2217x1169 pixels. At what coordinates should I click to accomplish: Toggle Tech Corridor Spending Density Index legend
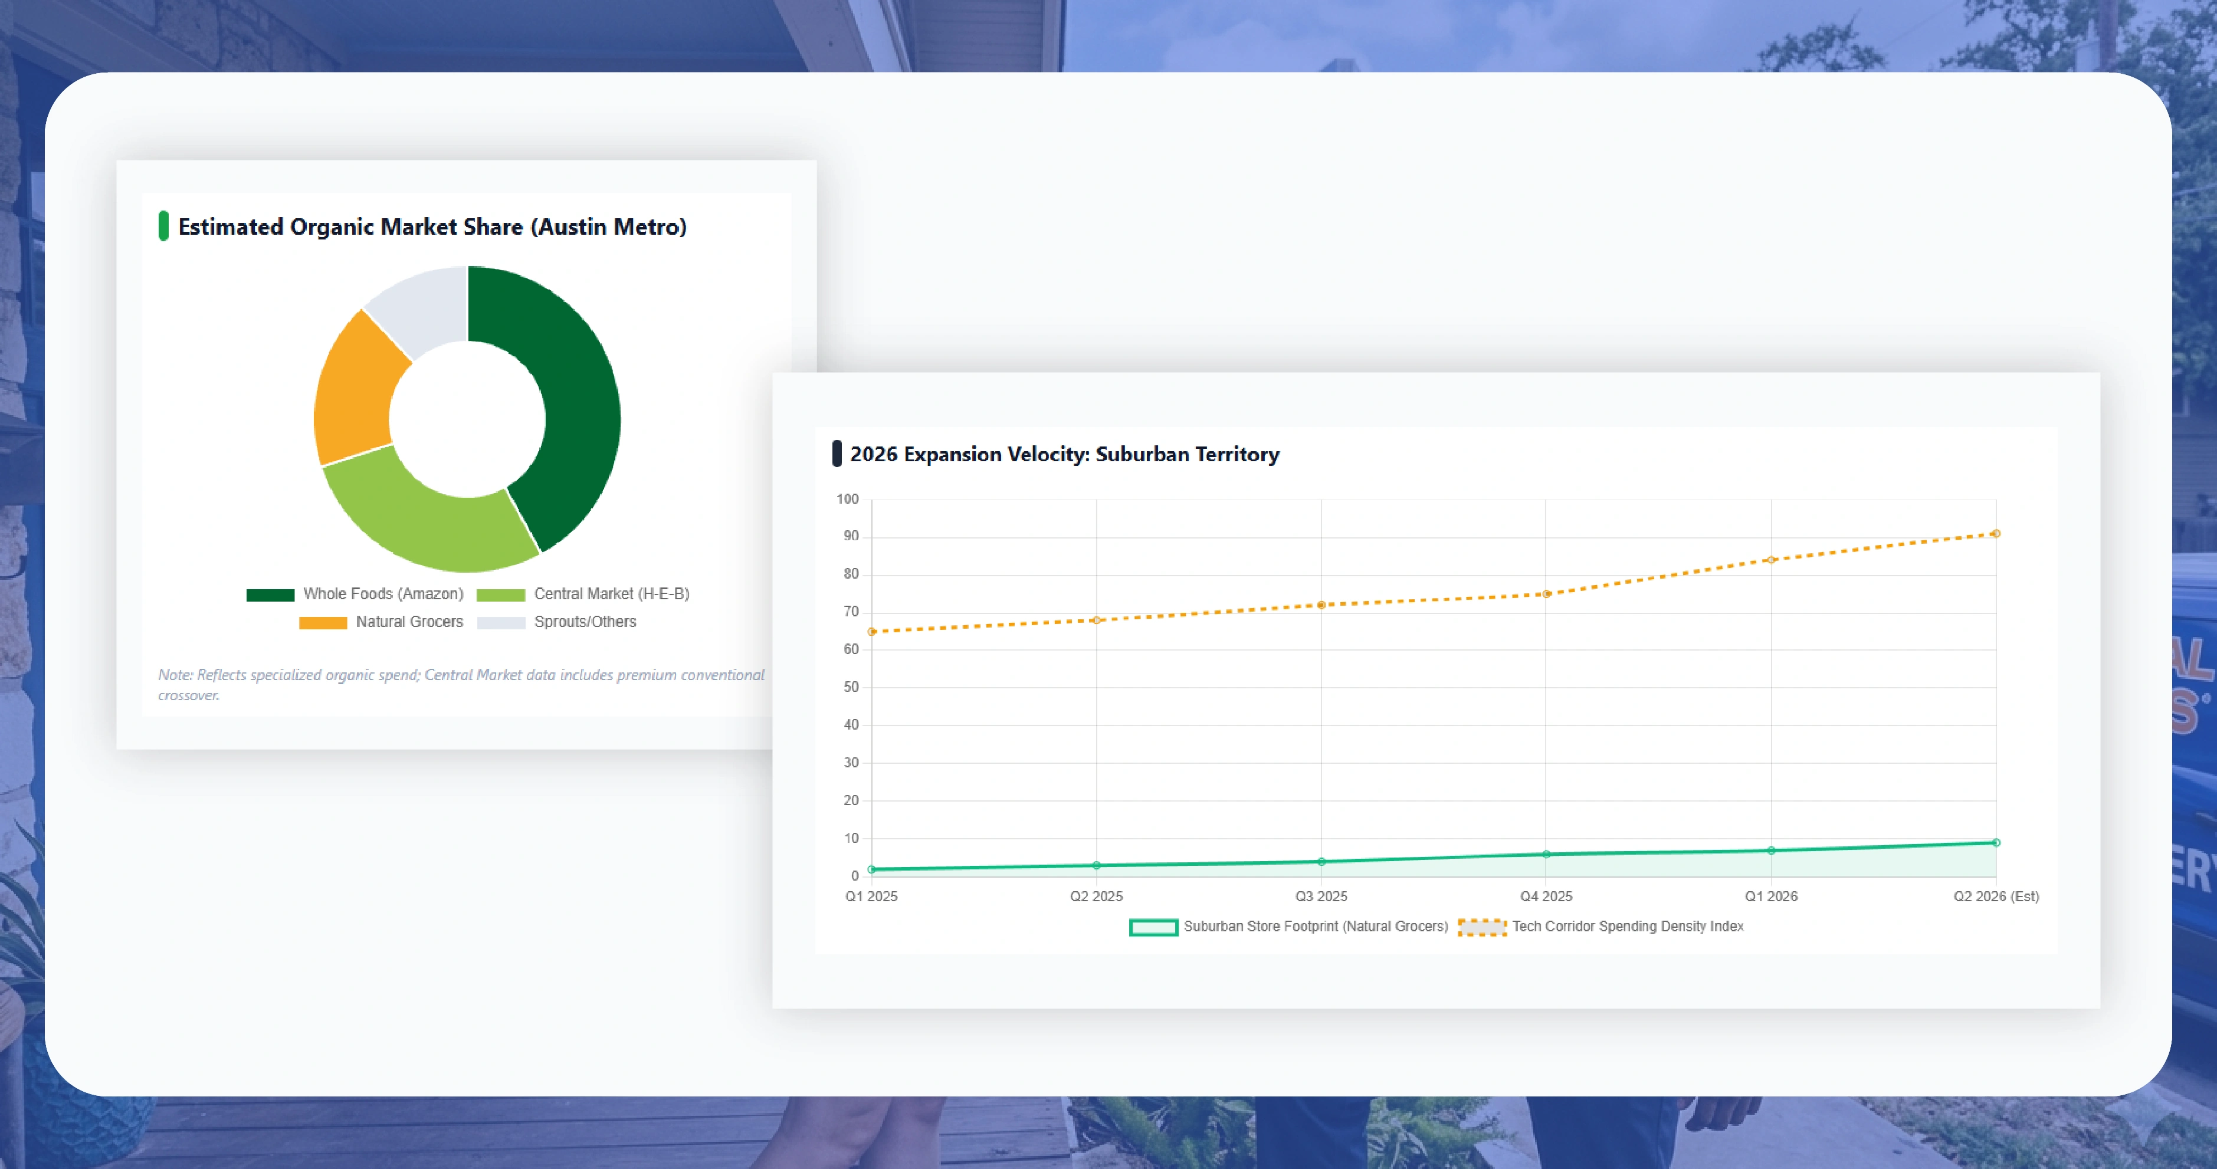click(1626, 927)
